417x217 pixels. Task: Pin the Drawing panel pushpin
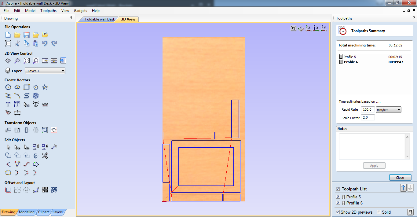71,18
